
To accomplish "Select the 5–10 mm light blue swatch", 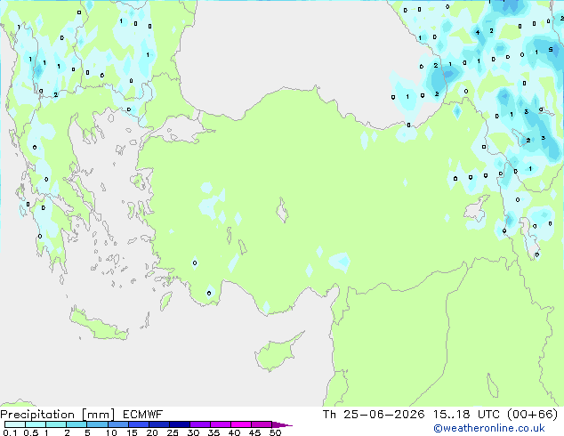I will coord(97,424).
